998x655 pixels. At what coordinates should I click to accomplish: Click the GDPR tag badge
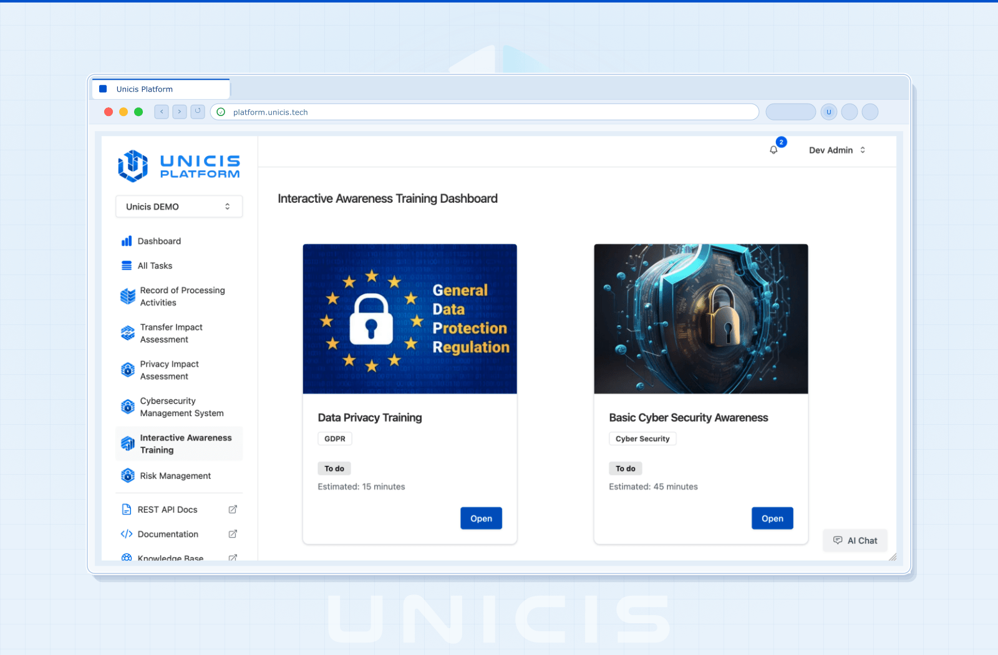pos(335,439)
